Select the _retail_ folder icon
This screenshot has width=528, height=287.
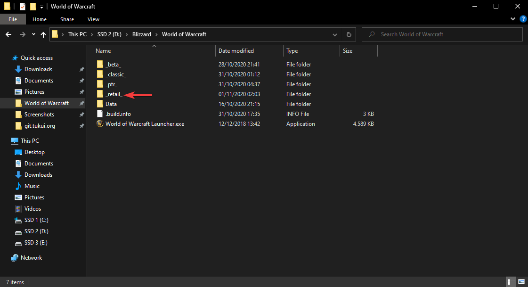100,94
